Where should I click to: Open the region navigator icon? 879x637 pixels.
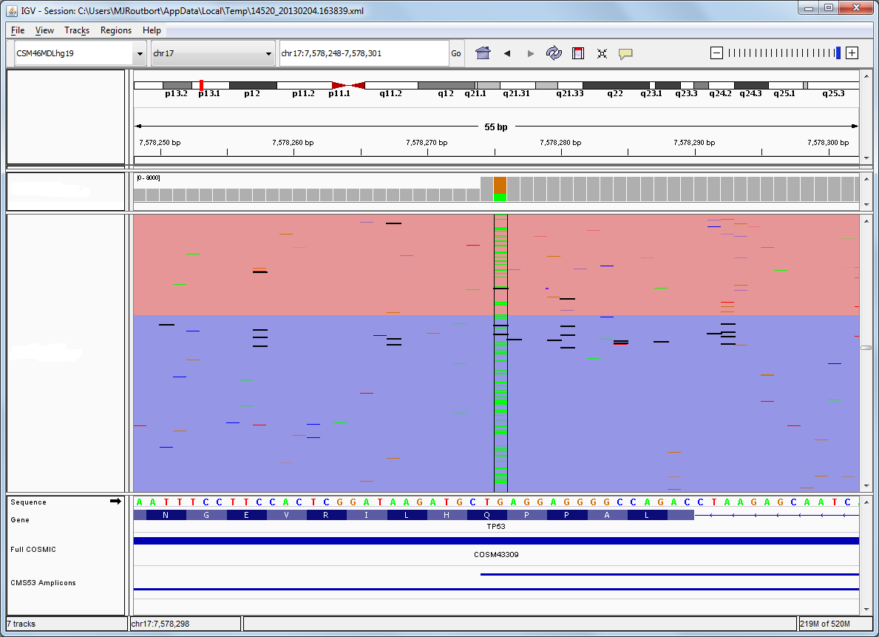(x=578, y=53)
